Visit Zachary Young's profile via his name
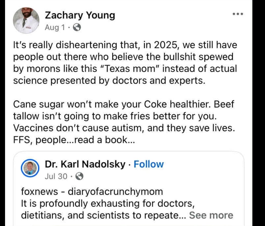This screenshot has height=226, width=265. (x=80, y=16)
